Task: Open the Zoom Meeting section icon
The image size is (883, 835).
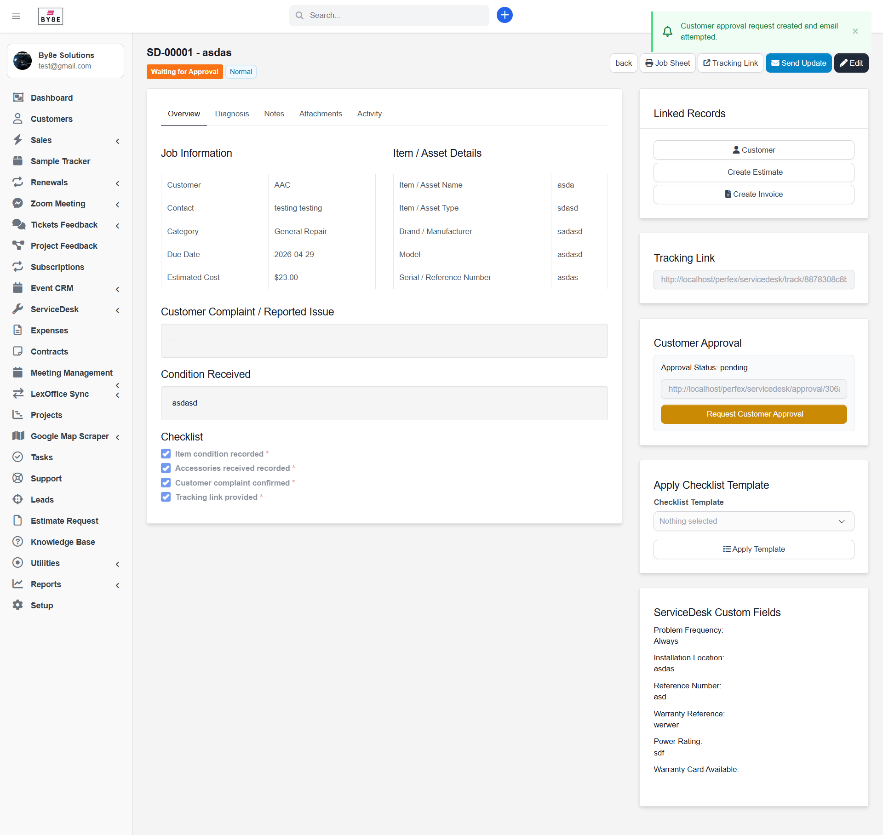Action: (18, 203)
